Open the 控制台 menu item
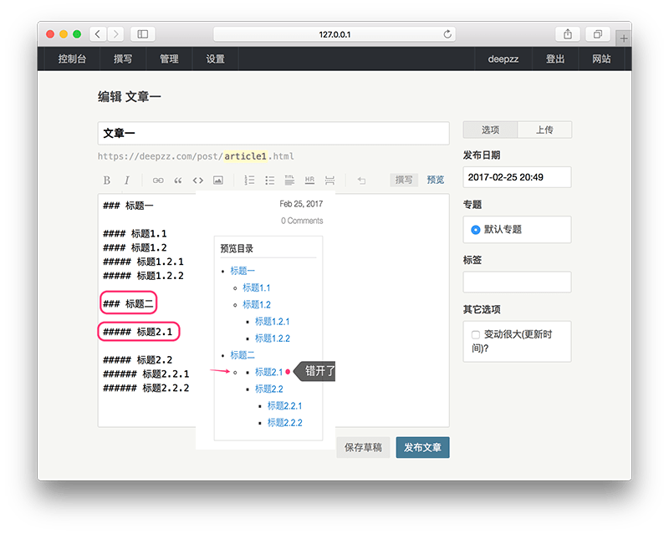Screen dimensions: 669x534 pyautogui.click(x=72, y=59)
